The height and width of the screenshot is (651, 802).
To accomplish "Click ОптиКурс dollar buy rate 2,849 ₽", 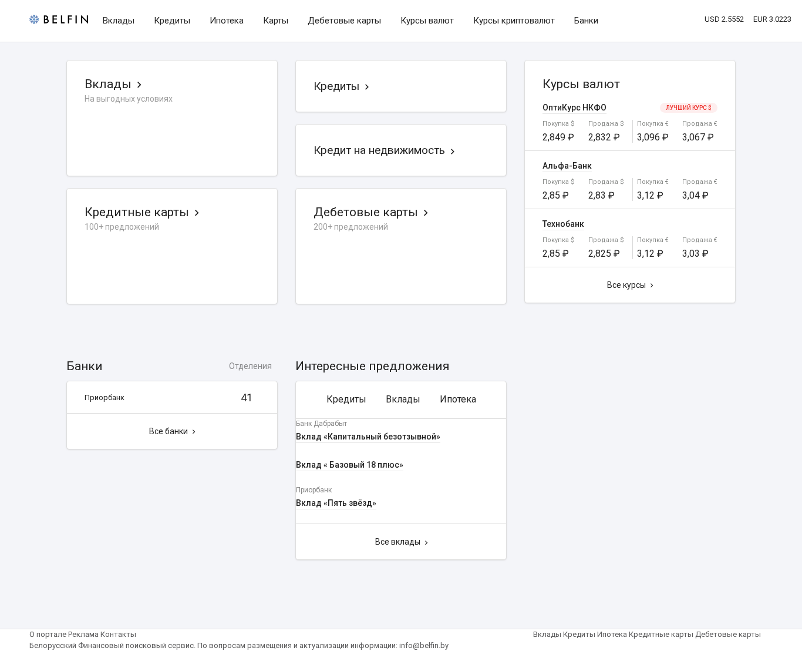I will 558,137.
